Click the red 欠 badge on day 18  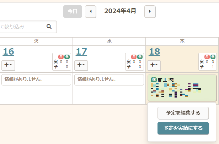click(x=207, y=57)
